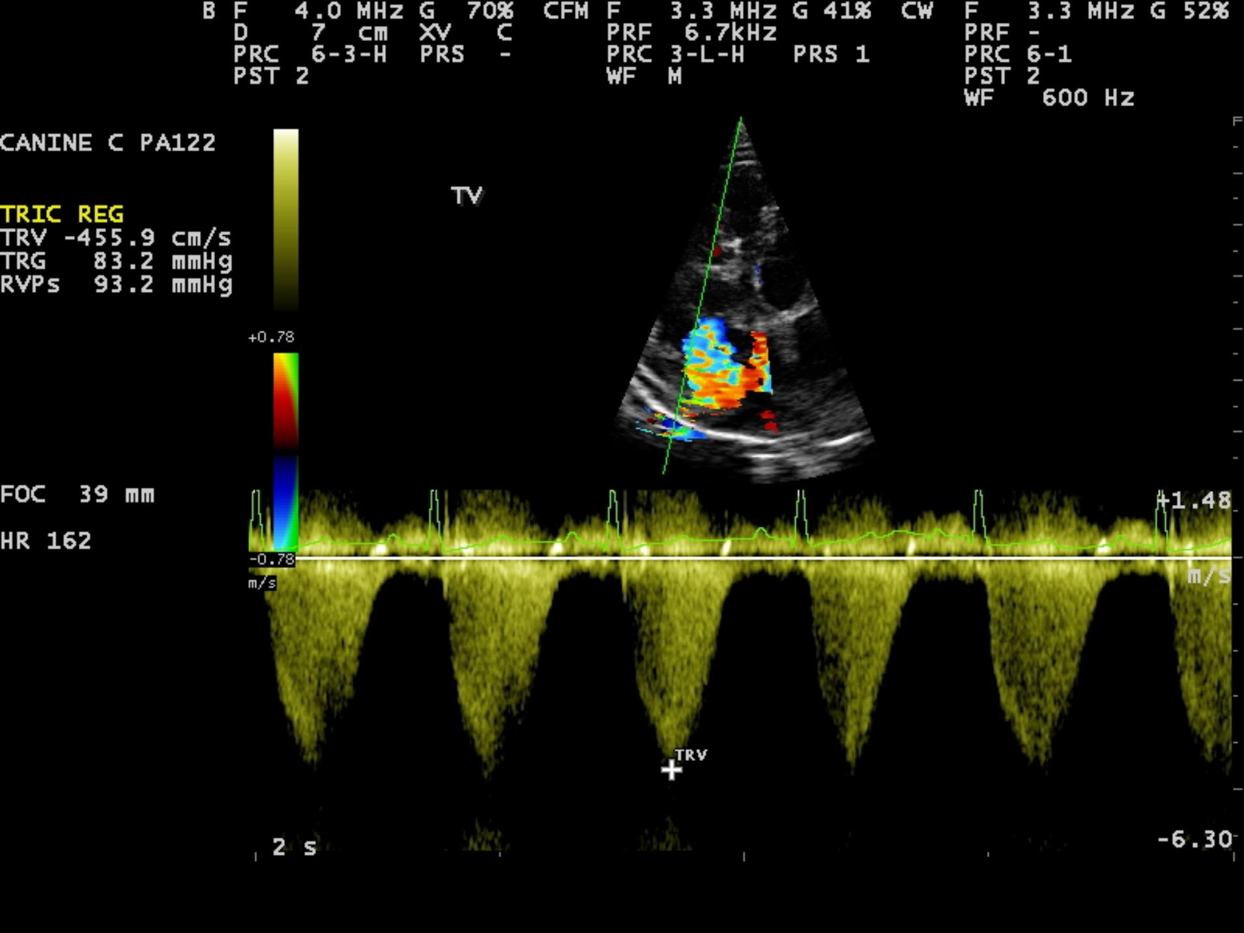
Task: Select the TRIC REG measurement heading
Action: point(62,214)
